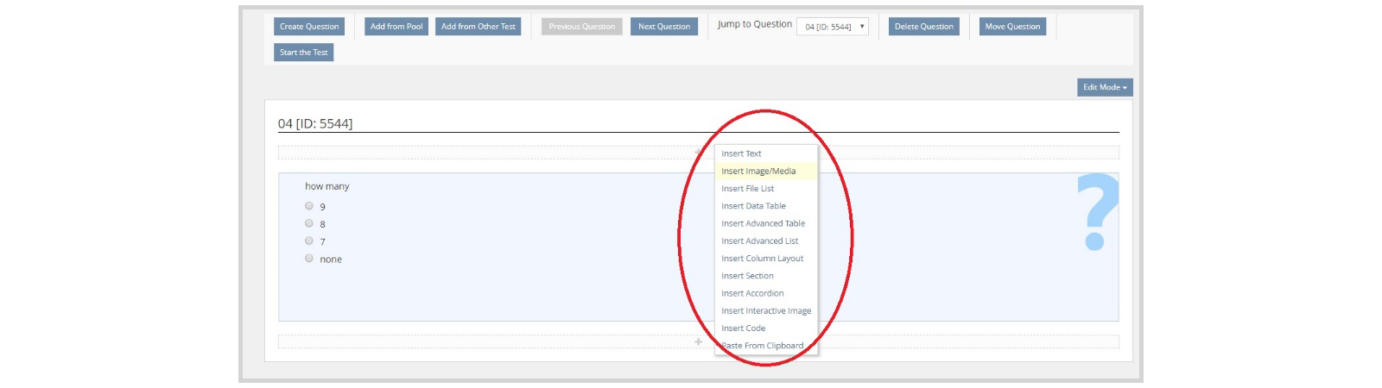The height and width of the screenshot is (388, 1382).
Task: Select radio button for answer 8
Action: (308, 223)
